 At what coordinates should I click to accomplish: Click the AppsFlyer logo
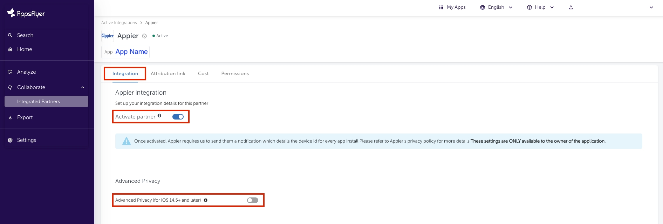[x=26, y=13]
